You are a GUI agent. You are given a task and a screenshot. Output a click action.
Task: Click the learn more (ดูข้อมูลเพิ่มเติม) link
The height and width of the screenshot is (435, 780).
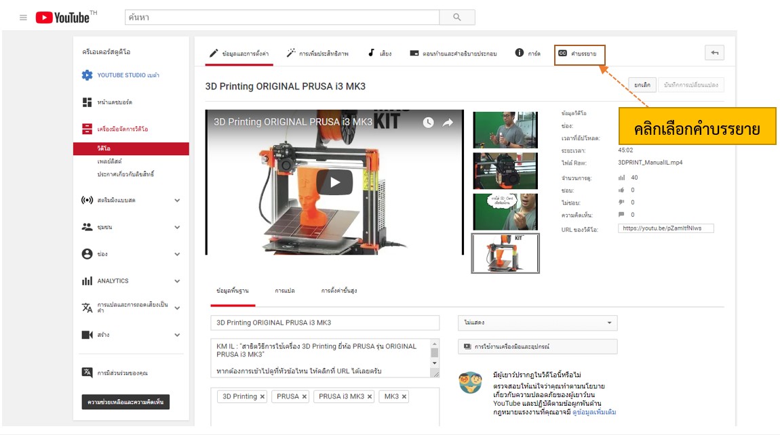pos(593,412)
